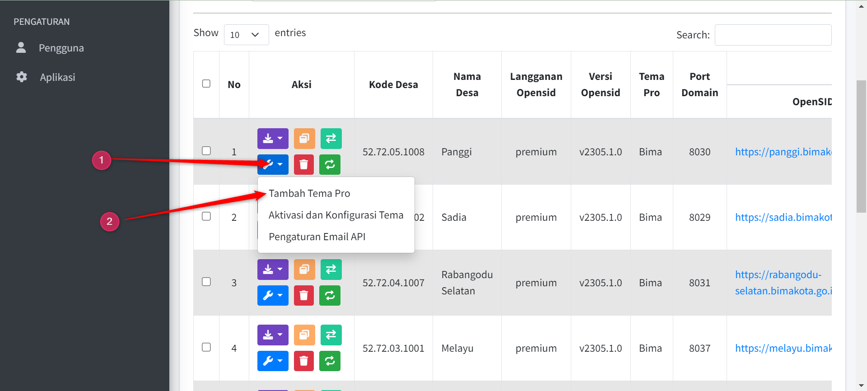The height and width of the screenshot is (391, 867).
Task: Tick the checkbox for row Panggi
Action: (x=206, y=151)
